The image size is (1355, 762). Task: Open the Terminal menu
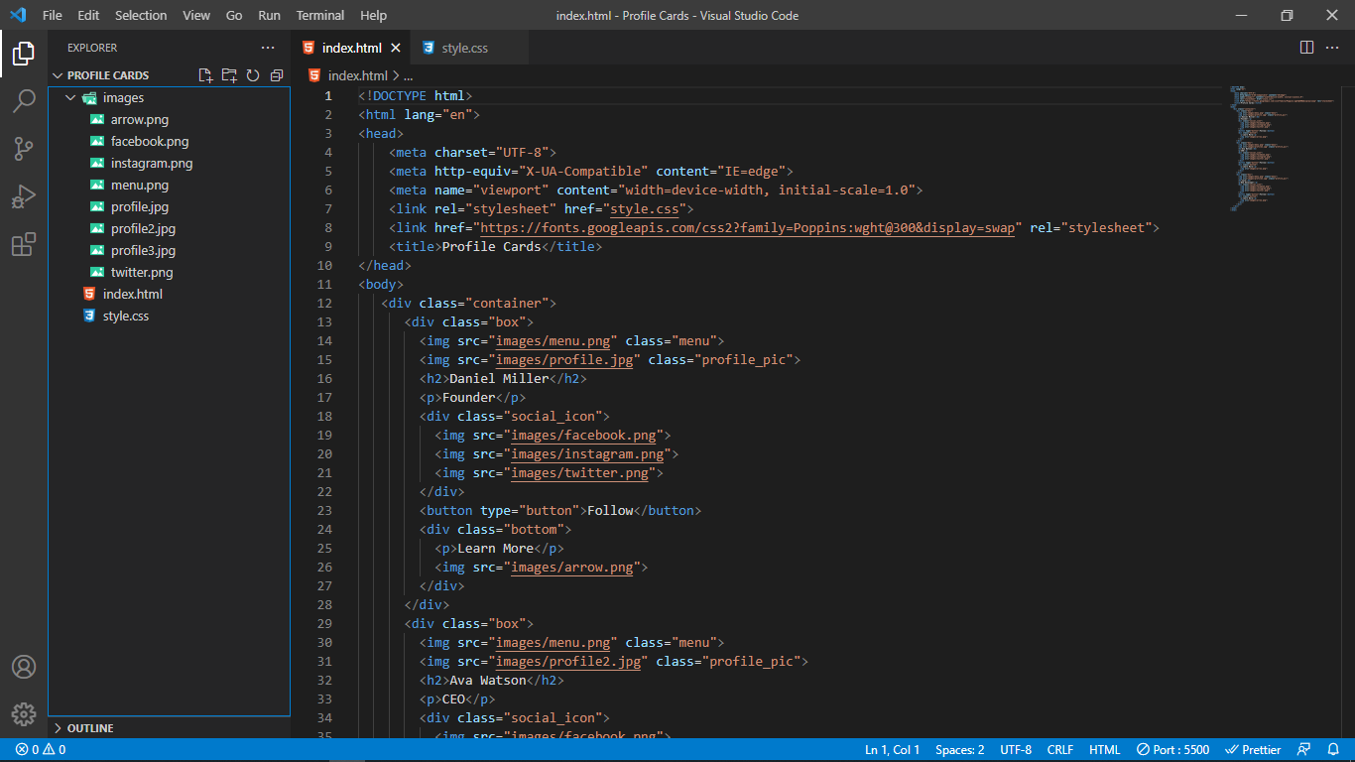319,15
